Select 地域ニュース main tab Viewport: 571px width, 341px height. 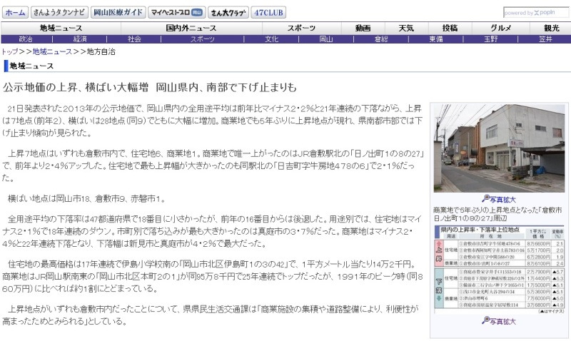[x=61, y=28]
